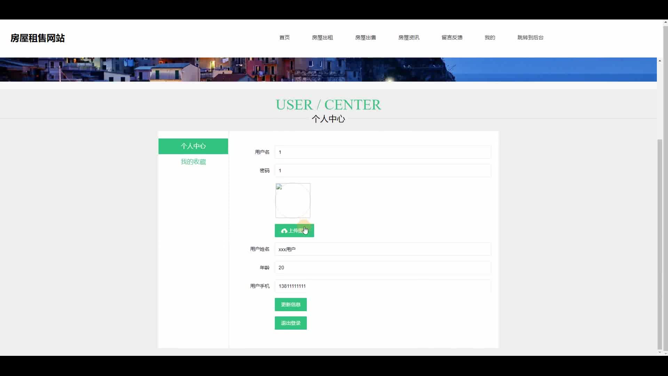Viewport: 668px width, 376px height.
Task: Edit the 用户姓名 text field
Action: point(383,249)
